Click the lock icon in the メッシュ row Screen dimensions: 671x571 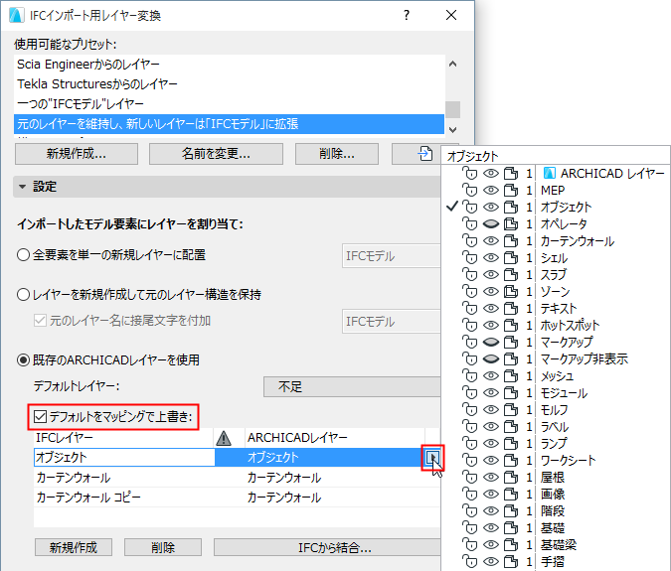coord(469,375)
